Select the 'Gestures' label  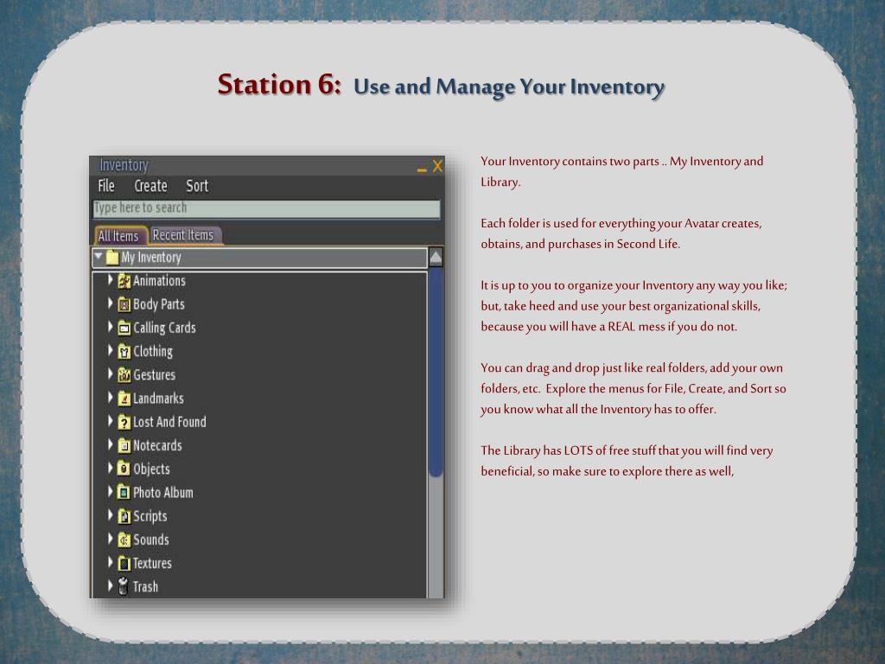(154, 375)
